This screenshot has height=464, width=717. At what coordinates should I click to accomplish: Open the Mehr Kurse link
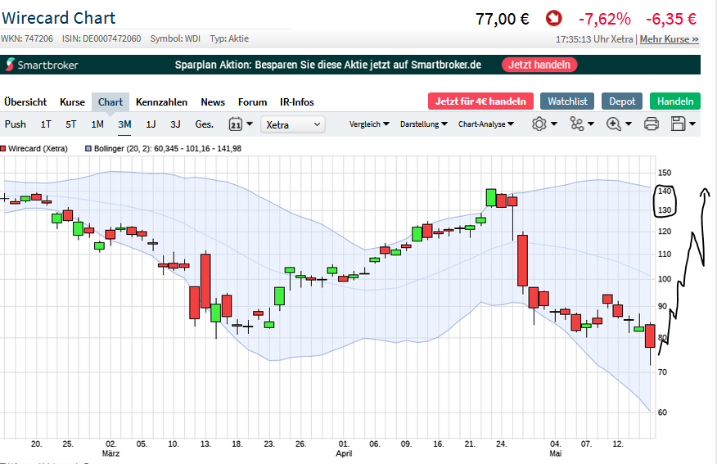tap(669, 39)
